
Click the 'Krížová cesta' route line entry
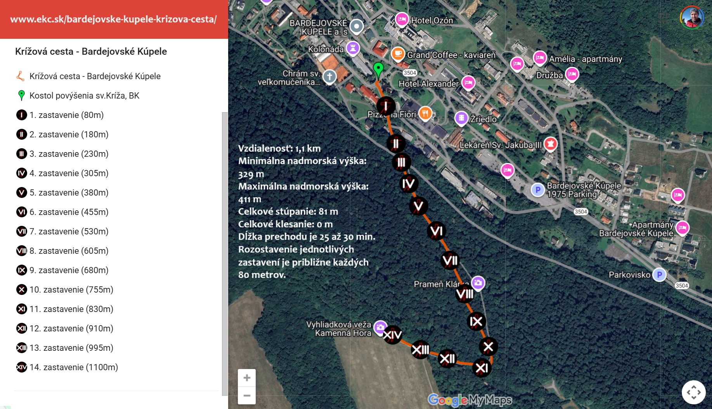click(95, 76)
